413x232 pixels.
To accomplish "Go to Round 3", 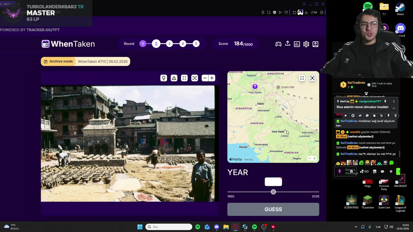I will pos(169,44).
